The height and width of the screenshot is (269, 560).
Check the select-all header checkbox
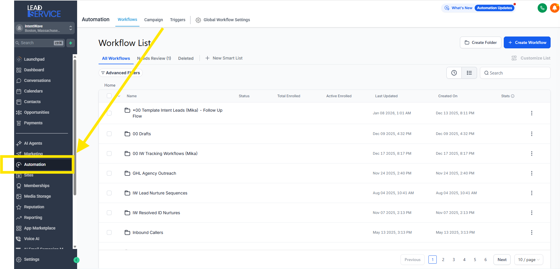[x=109, y=96]
